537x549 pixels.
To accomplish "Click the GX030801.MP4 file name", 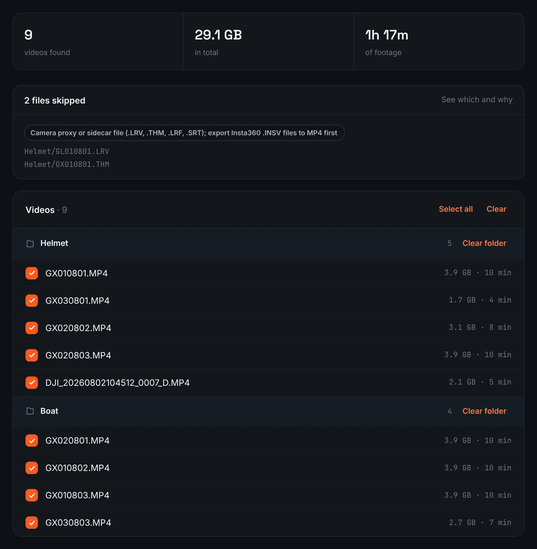I will pyautogui.click(x=78, y=301).
